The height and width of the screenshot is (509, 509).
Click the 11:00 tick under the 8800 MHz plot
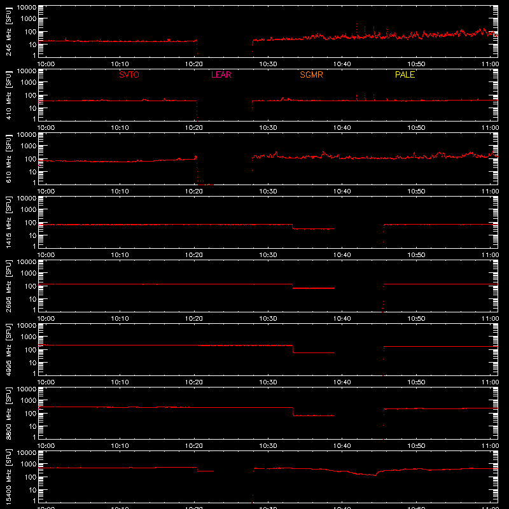(x=490, y=446)
